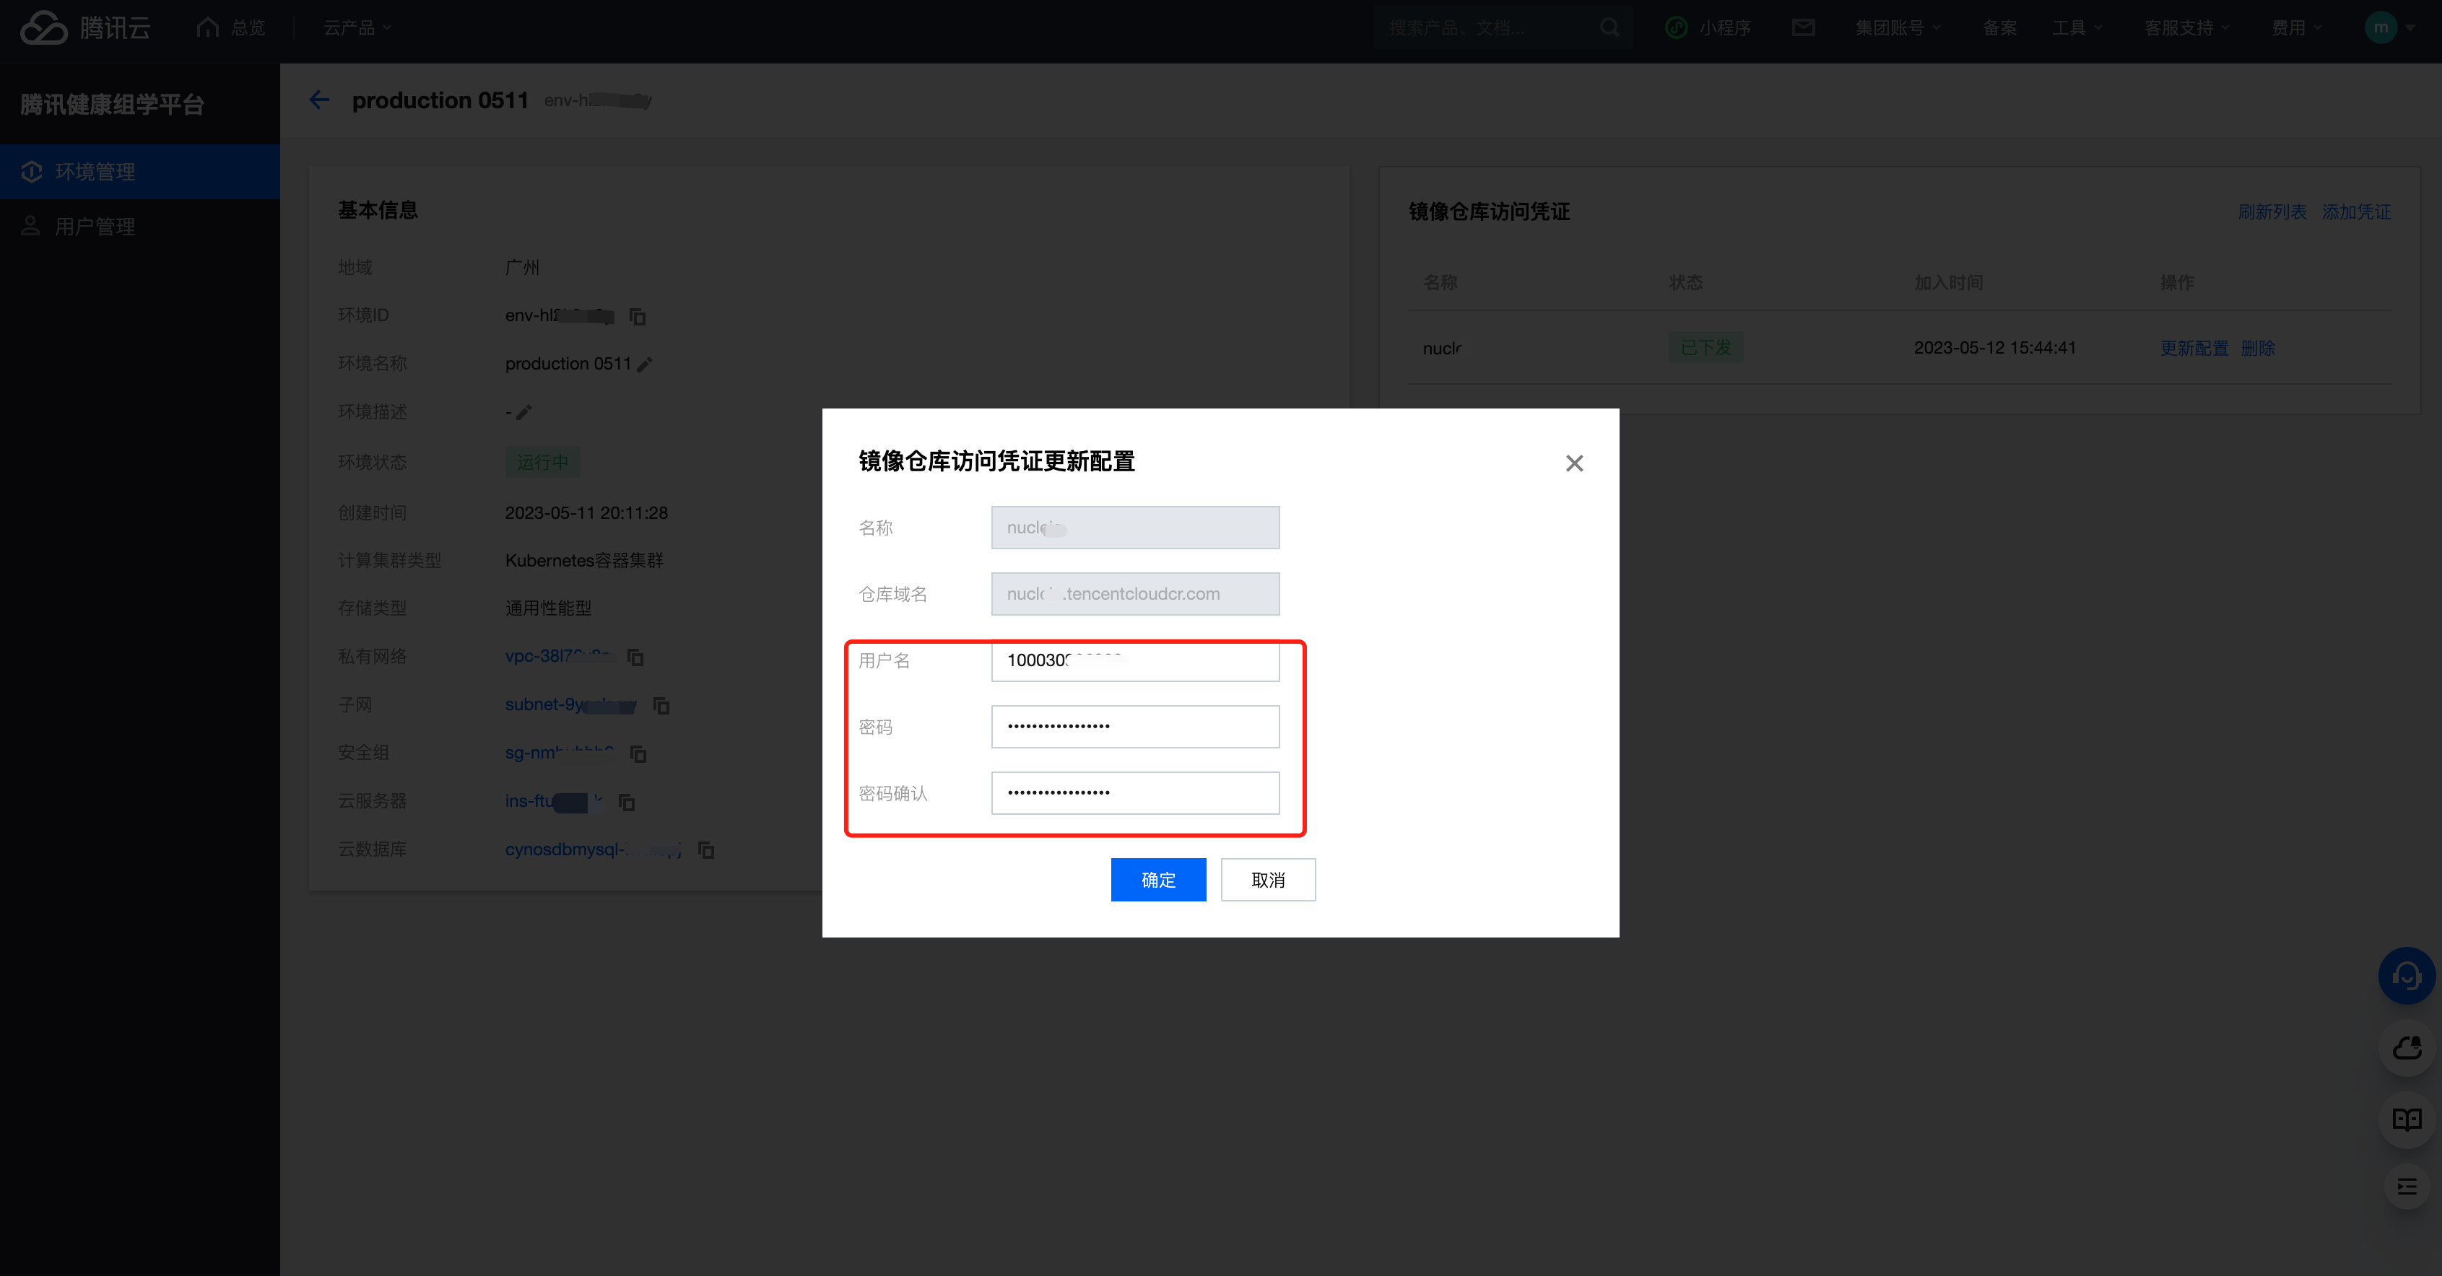Copy the VPC private network ID
This screenshot has height=1276, width=2442.
click(x=635, y=657)
